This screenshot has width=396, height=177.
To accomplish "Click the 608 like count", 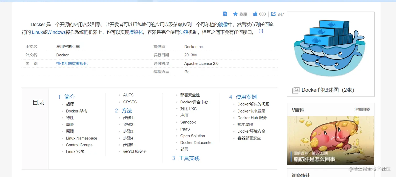I will pos(262,14).
